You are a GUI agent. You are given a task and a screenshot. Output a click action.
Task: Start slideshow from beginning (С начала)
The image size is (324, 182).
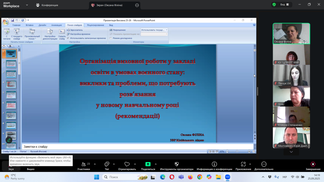pos(7,33)
